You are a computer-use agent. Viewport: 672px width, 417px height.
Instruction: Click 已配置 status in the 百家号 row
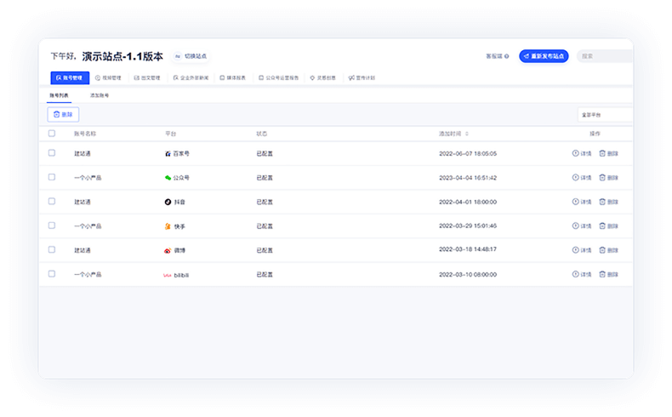[265, 153]
